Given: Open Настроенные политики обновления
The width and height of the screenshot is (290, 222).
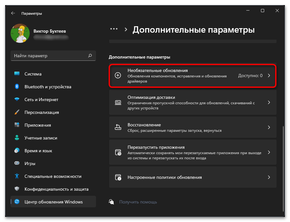Looking at the screenshot, I should (193, 177).
